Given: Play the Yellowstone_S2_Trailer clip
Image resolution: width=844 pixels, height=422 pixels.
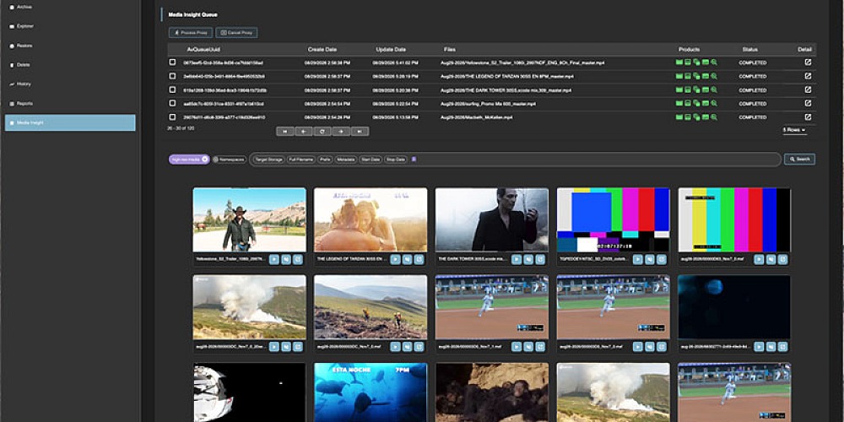Looking at the screenshot, I should (x=274, y=259).
